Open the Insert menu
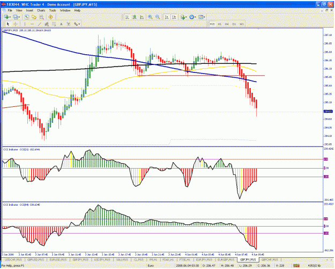The image size is (335, 269). (x=29, y=10)
